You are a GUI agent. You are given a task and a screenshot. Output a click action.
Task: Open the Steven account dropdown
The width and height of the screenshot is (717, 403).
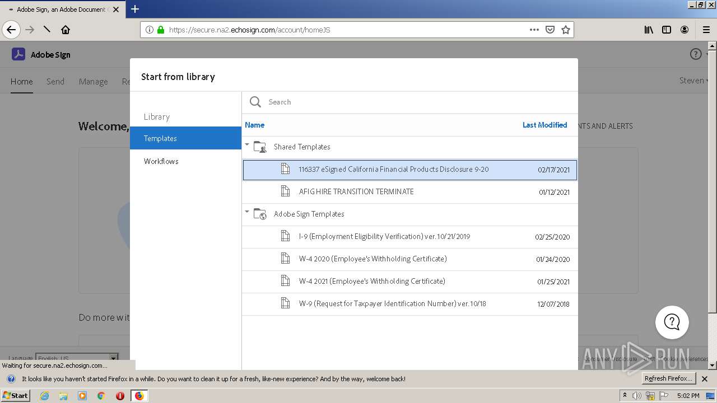pyautogui.click(x=693, y=81)
